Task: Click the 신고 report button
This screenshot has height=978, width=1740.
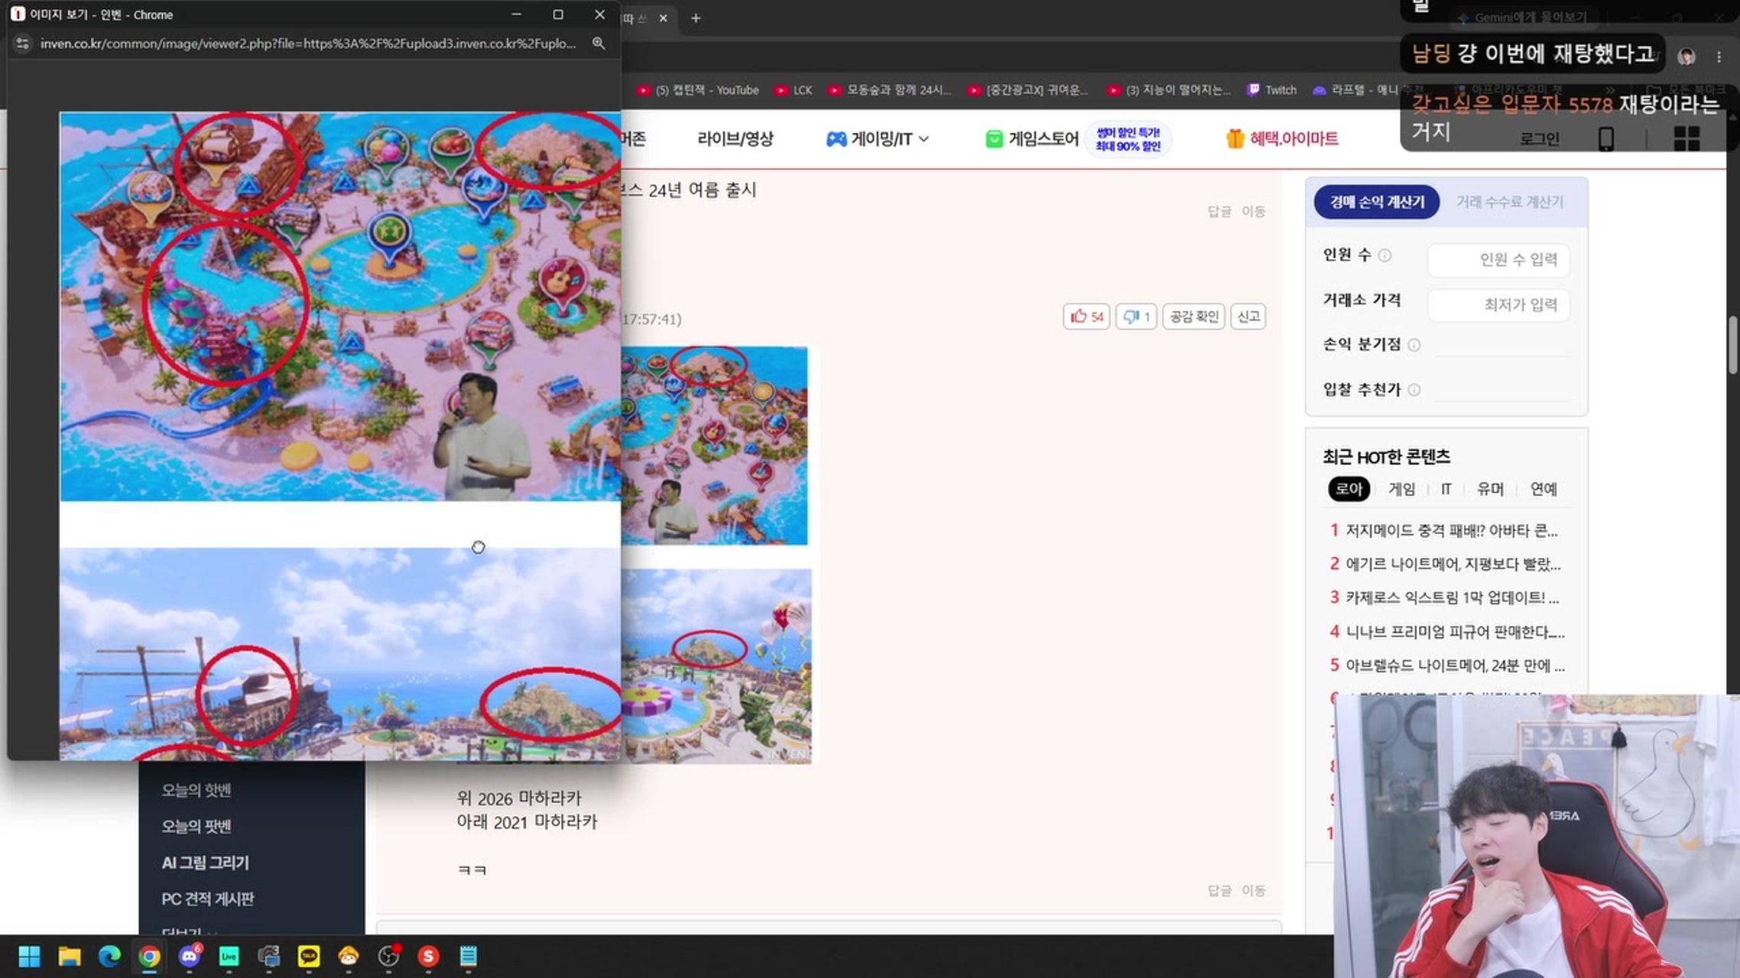Action: tap(1248, 316)
